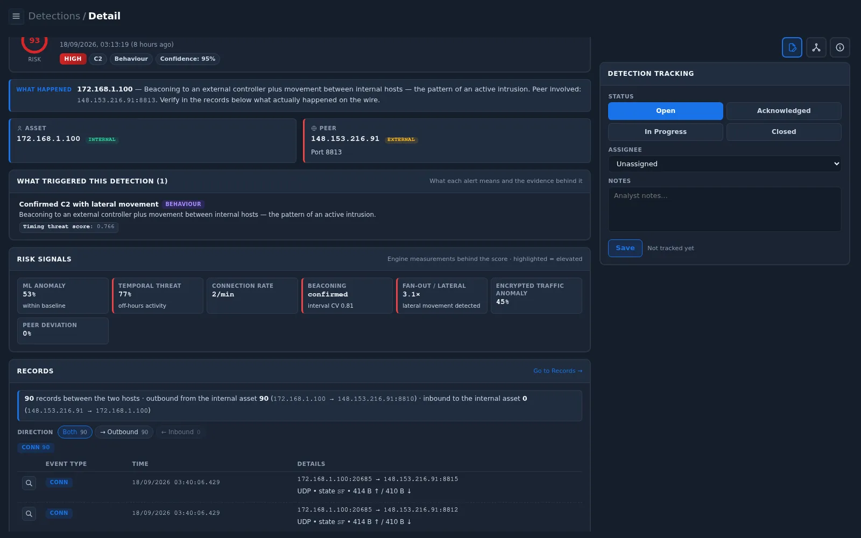
Task: Select the EVENT TYPE column header
Action: click(66, 464)
